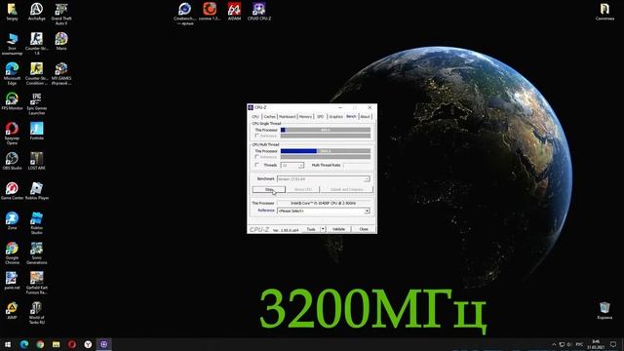Open paint.net desktop shortcut
The width and height of the screenshot is (624, 351).
[12, 280]
